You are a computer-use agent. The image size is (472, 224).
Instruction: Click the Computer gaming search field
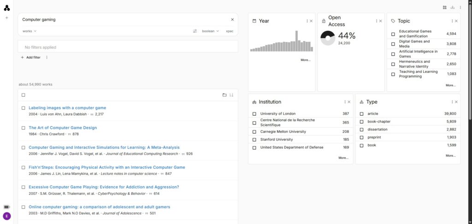click(x=125, y=19)
